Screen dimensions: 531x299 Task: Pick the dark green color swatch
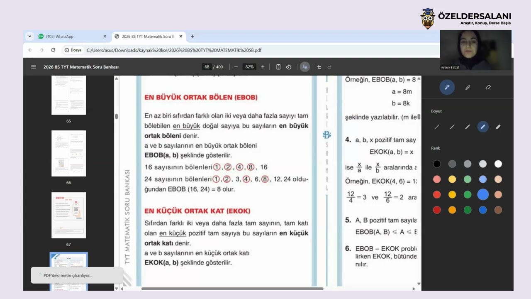coord(468,210)
